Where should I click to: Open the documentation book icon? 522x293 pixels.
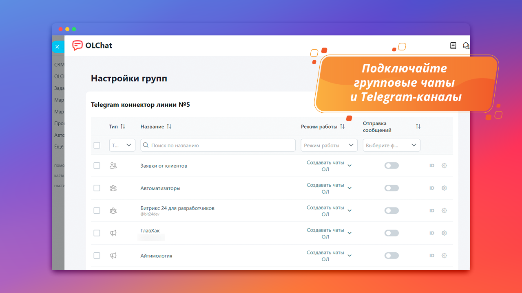tap(453, 46)
